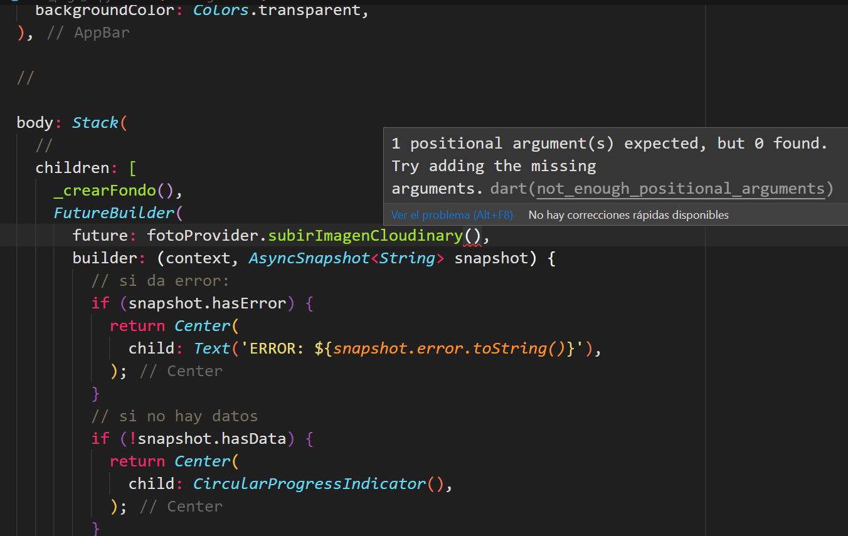848x536 pixels.
Task: Select Colors.transparent on the backgroundColor line
Action: (x=276, y=10)
